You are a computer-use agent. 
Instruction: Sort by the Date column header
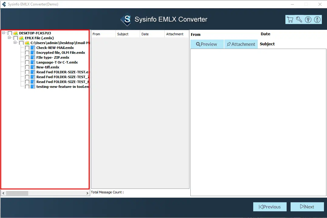(x=152, y=34)
